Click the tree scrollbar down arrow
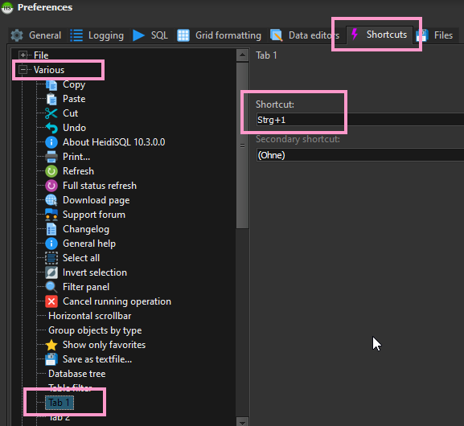 (242, 422)
